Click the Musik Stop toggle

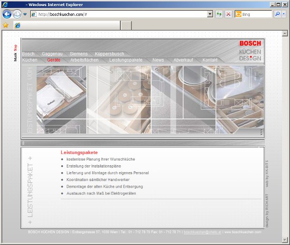(15, 53)
